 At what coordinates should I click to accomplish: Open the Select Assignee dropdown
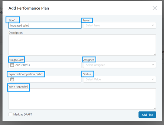point(120,65)
